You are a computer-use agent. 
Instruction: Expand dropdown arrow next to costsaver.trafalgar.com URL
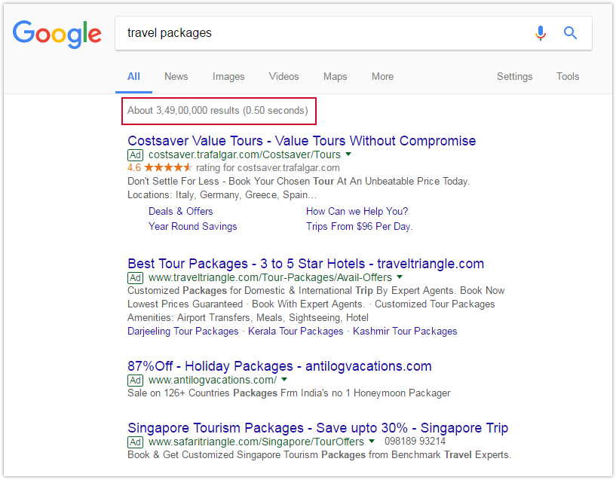pos(348,154)
